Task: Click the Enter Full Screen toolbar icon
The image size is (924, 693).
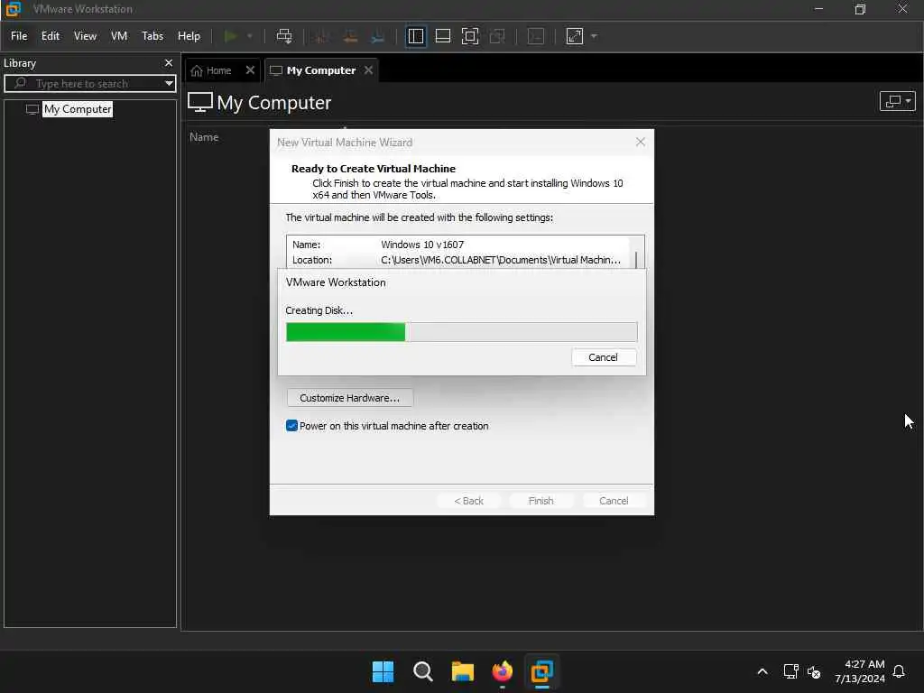Action: 469,36
